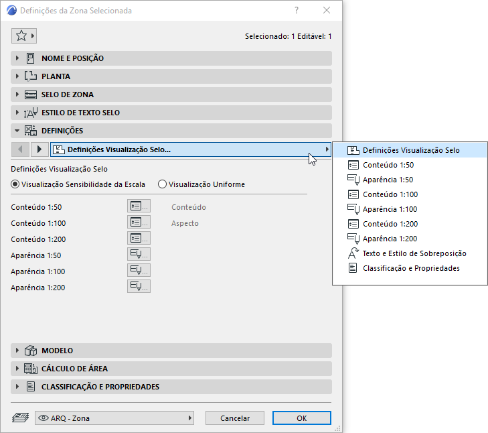Viewport: 488px width, 433px height.
Task: Choose Conteúdo 1:50 from popup menu
Action: point(410,165)
